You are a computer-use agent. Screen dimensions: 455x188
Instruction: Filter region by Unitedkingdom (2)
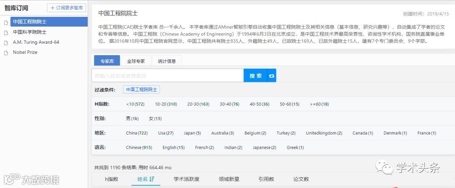pos(324,133)
